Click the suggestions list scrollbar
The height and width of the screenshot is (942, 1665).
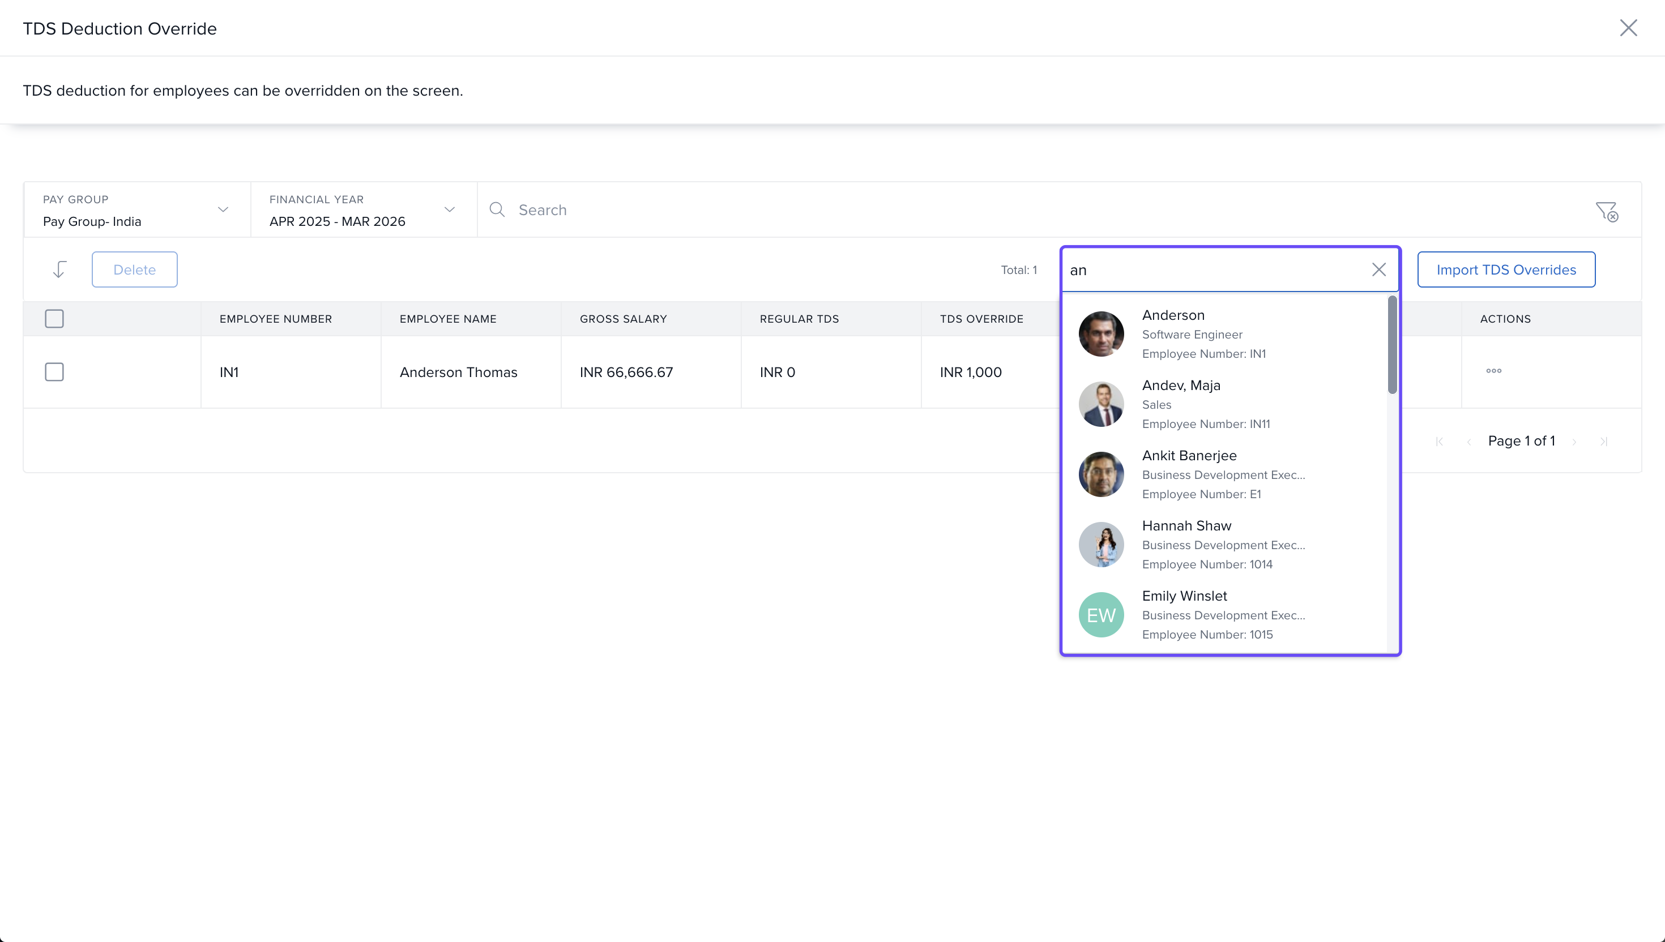tap(1392, 345)
